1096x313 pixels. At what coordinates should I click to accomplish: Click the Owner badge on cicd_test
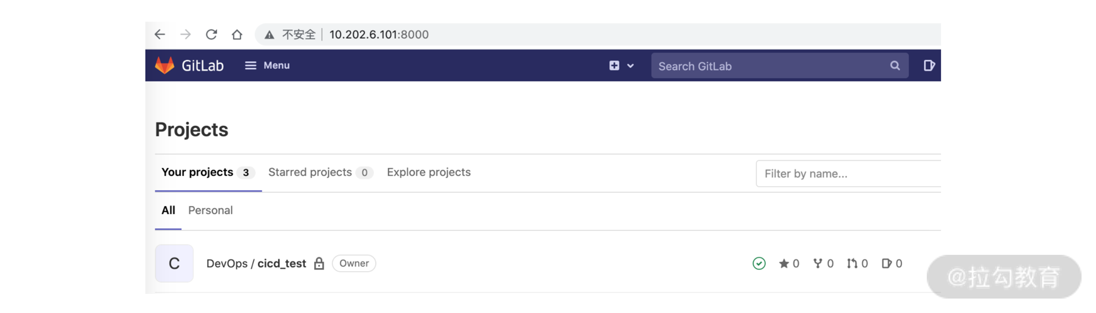coord(354,263)
